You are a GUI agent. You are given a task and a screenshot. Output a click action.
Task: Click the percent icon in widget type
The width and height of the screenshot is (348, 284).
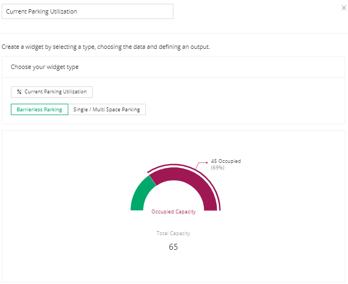(20, 92)
